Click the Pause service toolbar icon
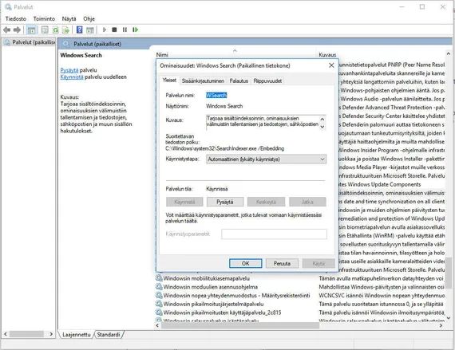This screenshot has height=350, width=455. (125, 29)
